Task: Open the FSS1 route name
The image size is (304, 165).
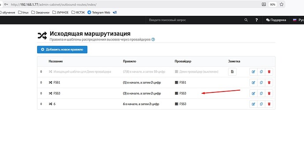Action: coord(57,83)
